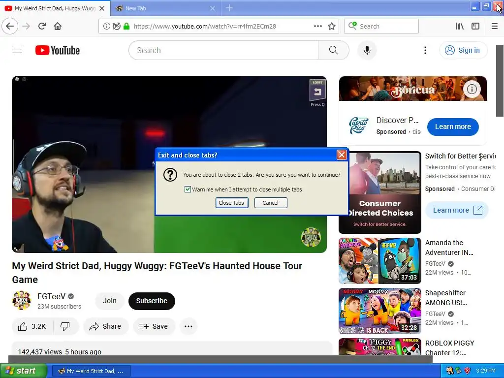Viewport: 504px width, 378px height.
Task: Open tracking protection shield icon
Action: pos(117,26)
